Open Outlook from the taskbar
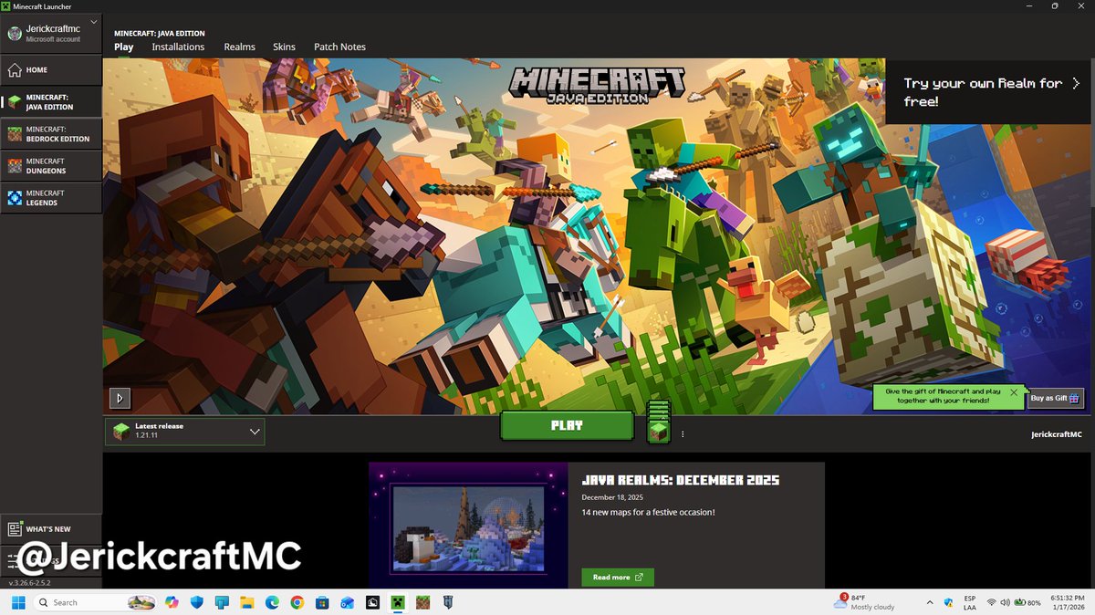 pos(347,602)
